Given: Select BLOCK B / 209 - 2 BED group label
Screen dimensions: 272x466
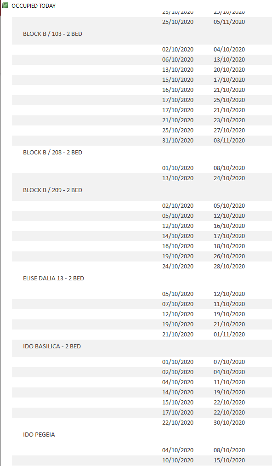Looking at the screenshot, I should click(53, 190).
